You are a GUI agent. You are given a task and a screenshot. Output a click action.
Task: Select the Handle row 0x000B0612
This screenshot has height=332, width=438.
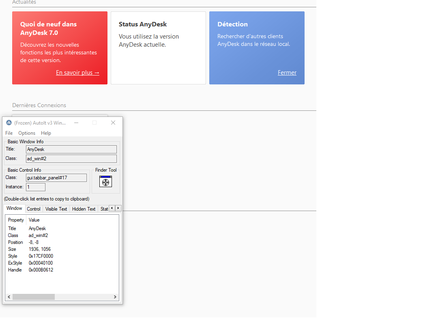[x=62, y=269]
